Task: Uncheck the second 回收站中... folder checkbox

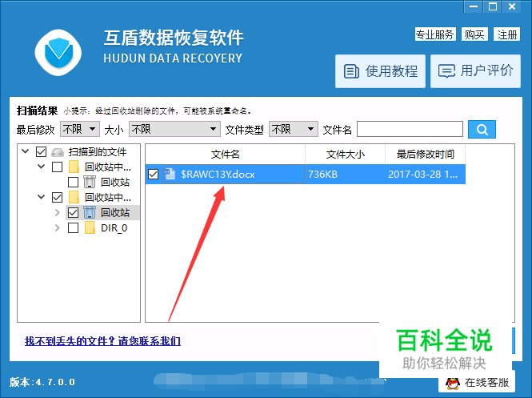Action: coord(57,197)
